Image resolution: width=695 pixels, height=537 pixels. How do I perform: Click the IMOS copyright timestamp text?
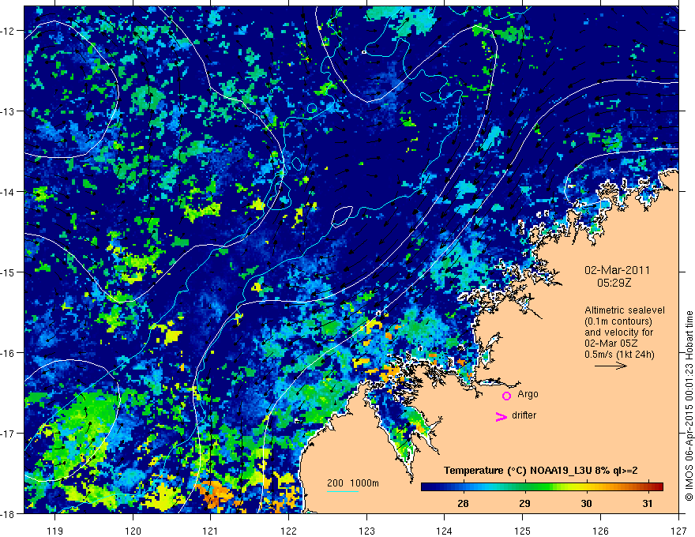689,406
